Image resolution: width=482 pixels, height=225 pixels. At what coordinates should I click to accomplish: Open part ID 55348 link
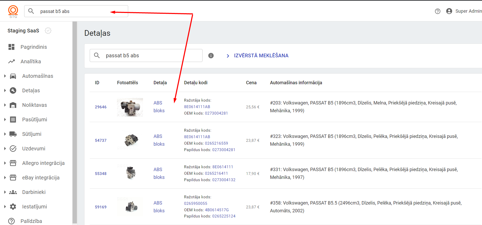click(101, 174)
